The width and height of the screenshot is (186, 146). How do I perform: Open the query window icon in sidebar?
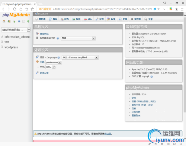pos(14,21)
